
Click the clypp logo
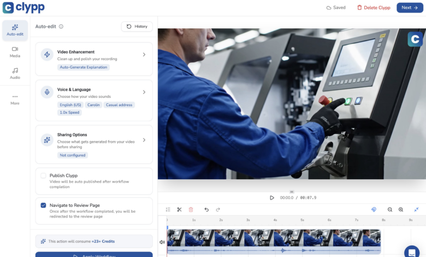[x=23, y=8]
